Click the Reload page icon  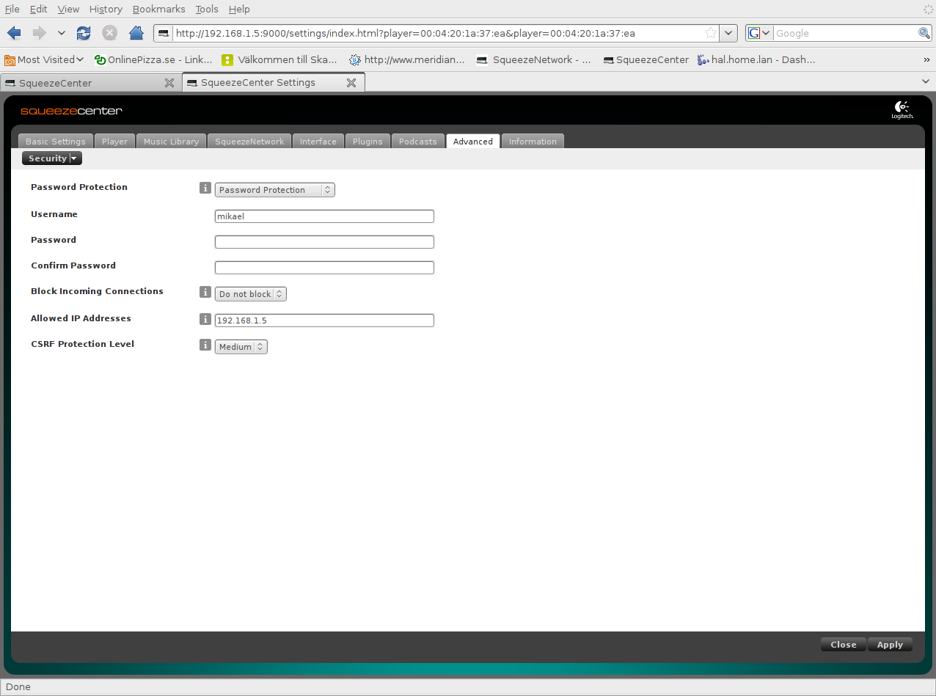pos(84,33)
